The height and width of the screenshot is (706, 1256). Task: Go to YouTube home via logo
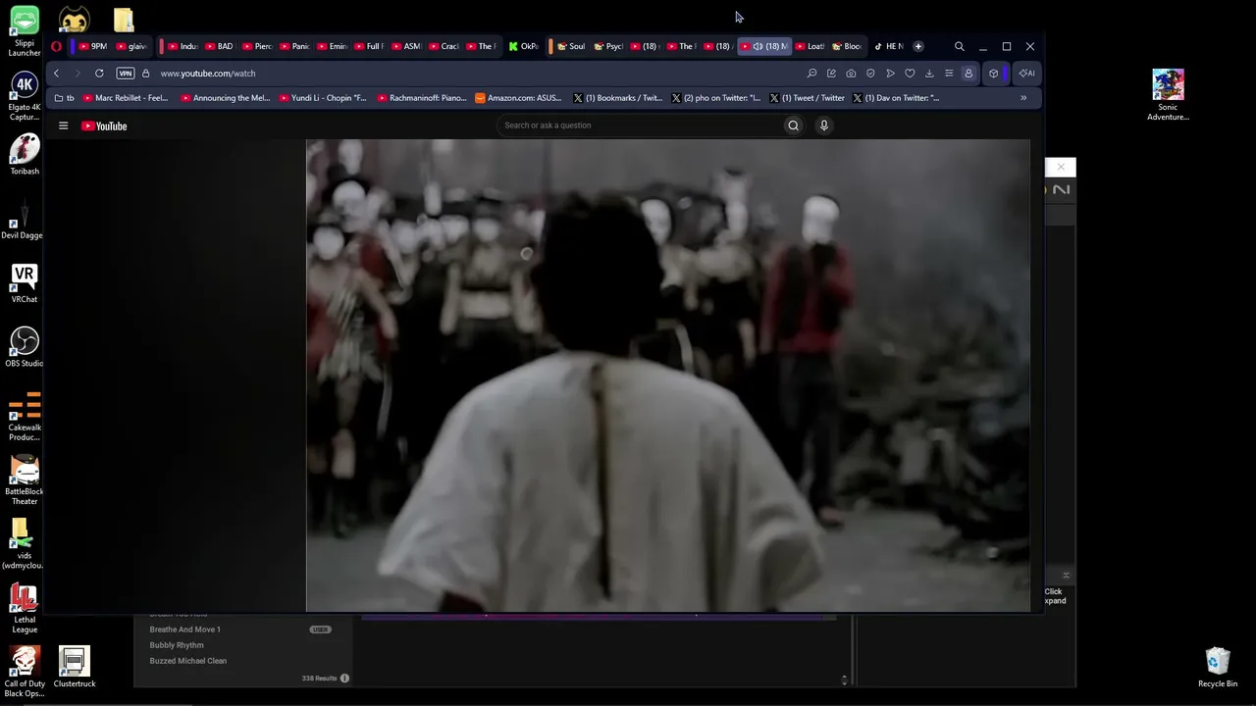[104, 126]
